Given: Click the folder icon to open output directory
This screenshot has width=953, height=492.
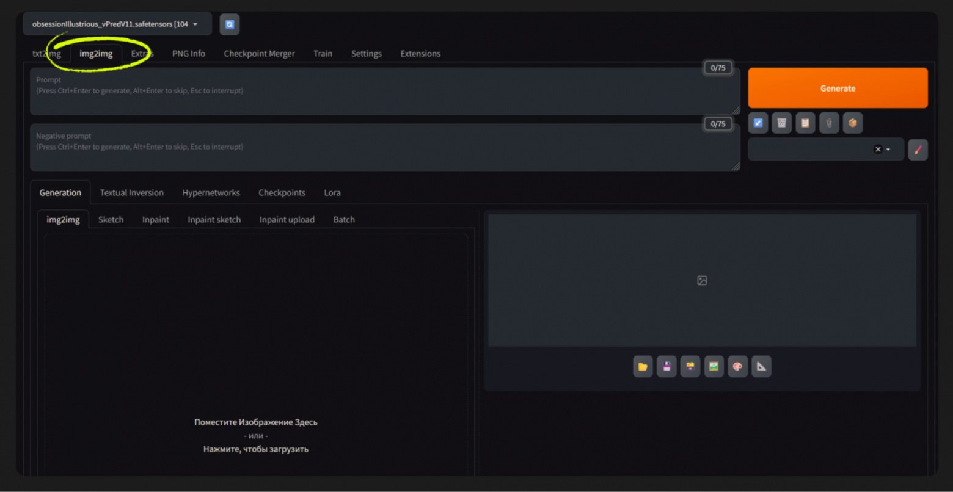Looking at the screenshot, I should 642,366.
